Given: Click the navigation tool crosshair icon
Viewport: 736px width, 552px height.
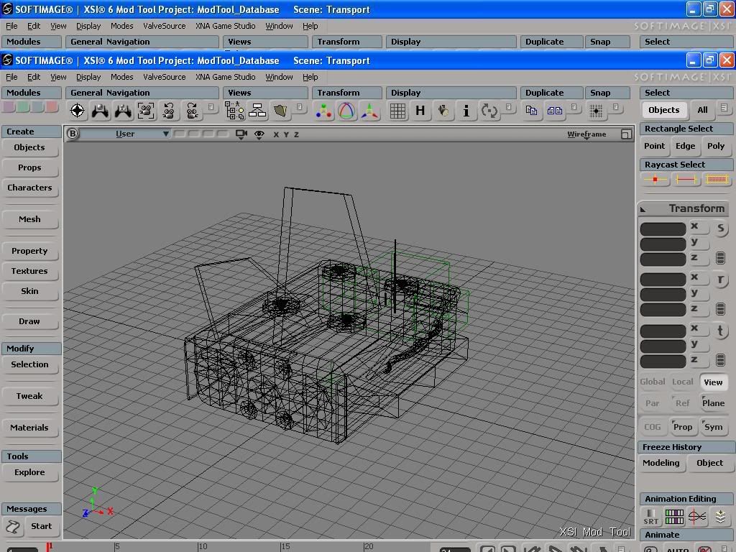Looking at the screenshot, I should click(77, 111).
